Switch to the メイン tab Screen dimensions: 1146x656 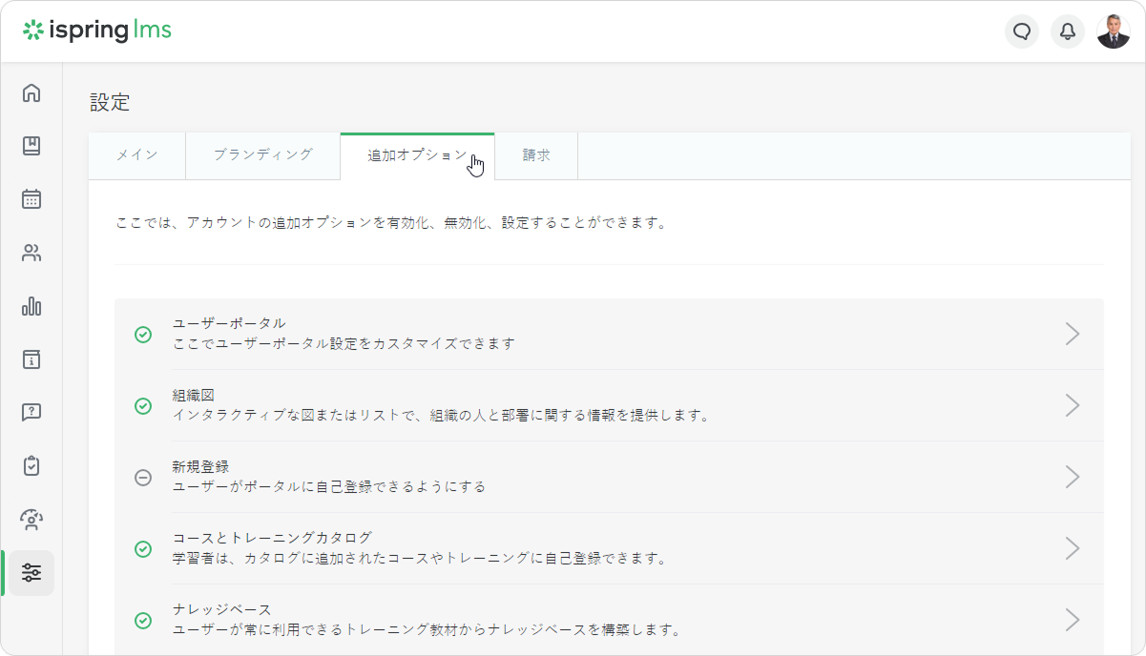pos(137,155)
